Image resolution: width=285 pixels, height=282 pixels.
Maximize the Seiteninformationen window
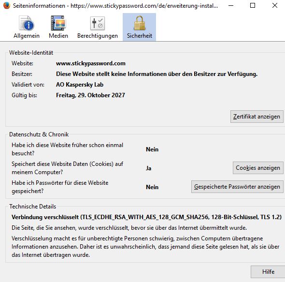pyautogui.click(x=253, y=6)
